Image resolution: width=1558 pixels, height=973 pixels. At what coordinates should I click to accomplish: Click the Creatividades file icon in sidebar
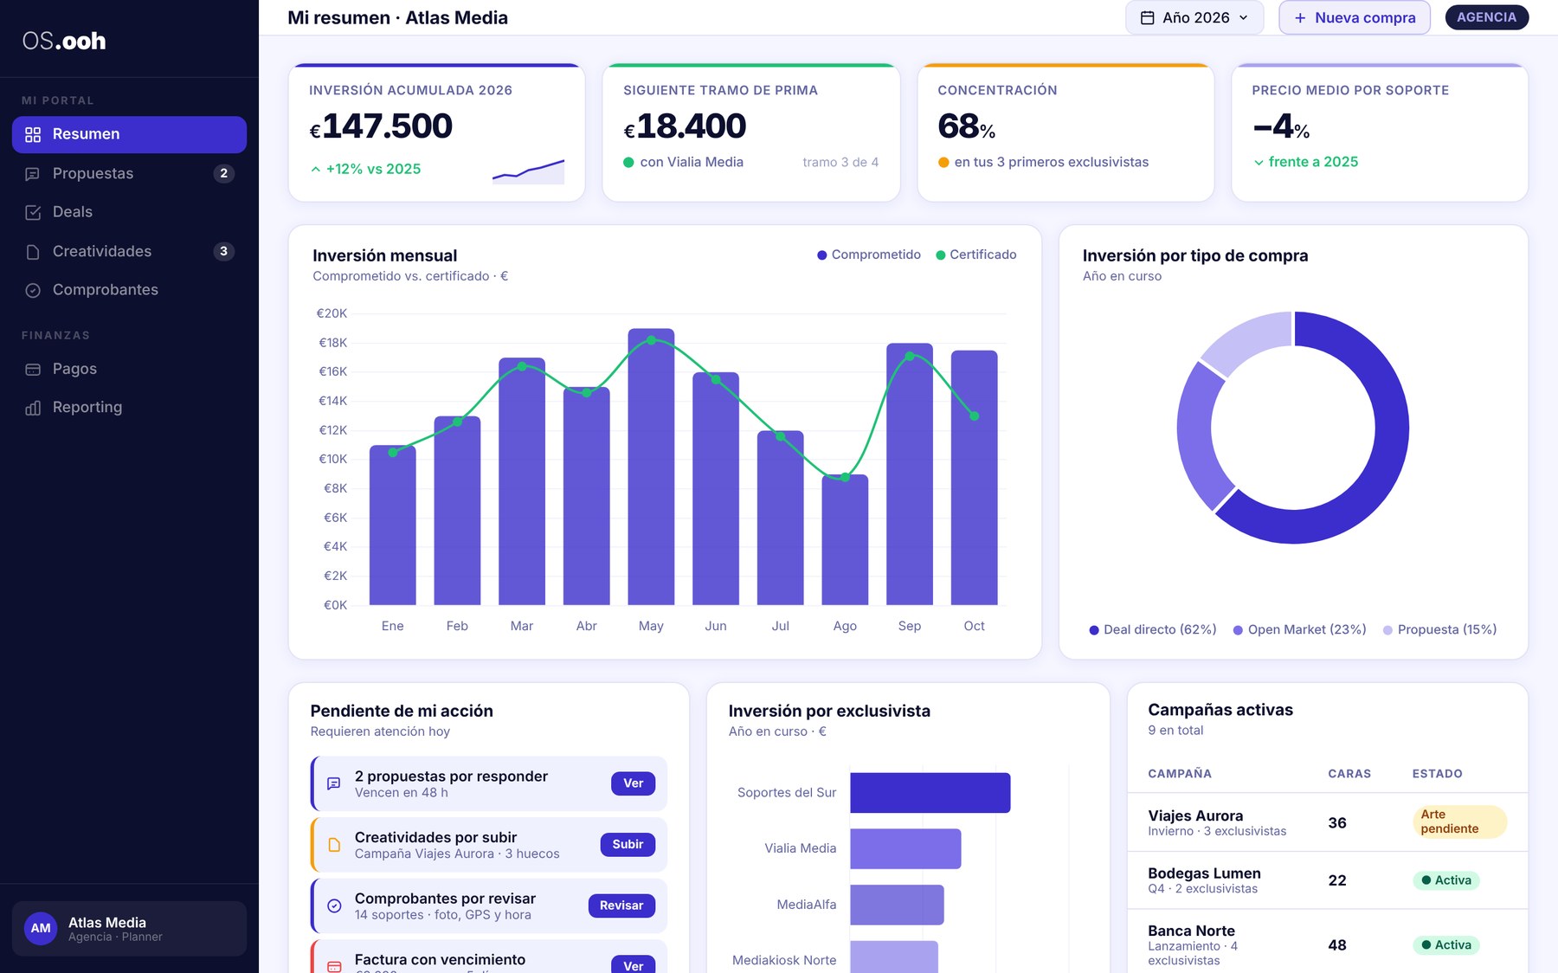[33, 252]
